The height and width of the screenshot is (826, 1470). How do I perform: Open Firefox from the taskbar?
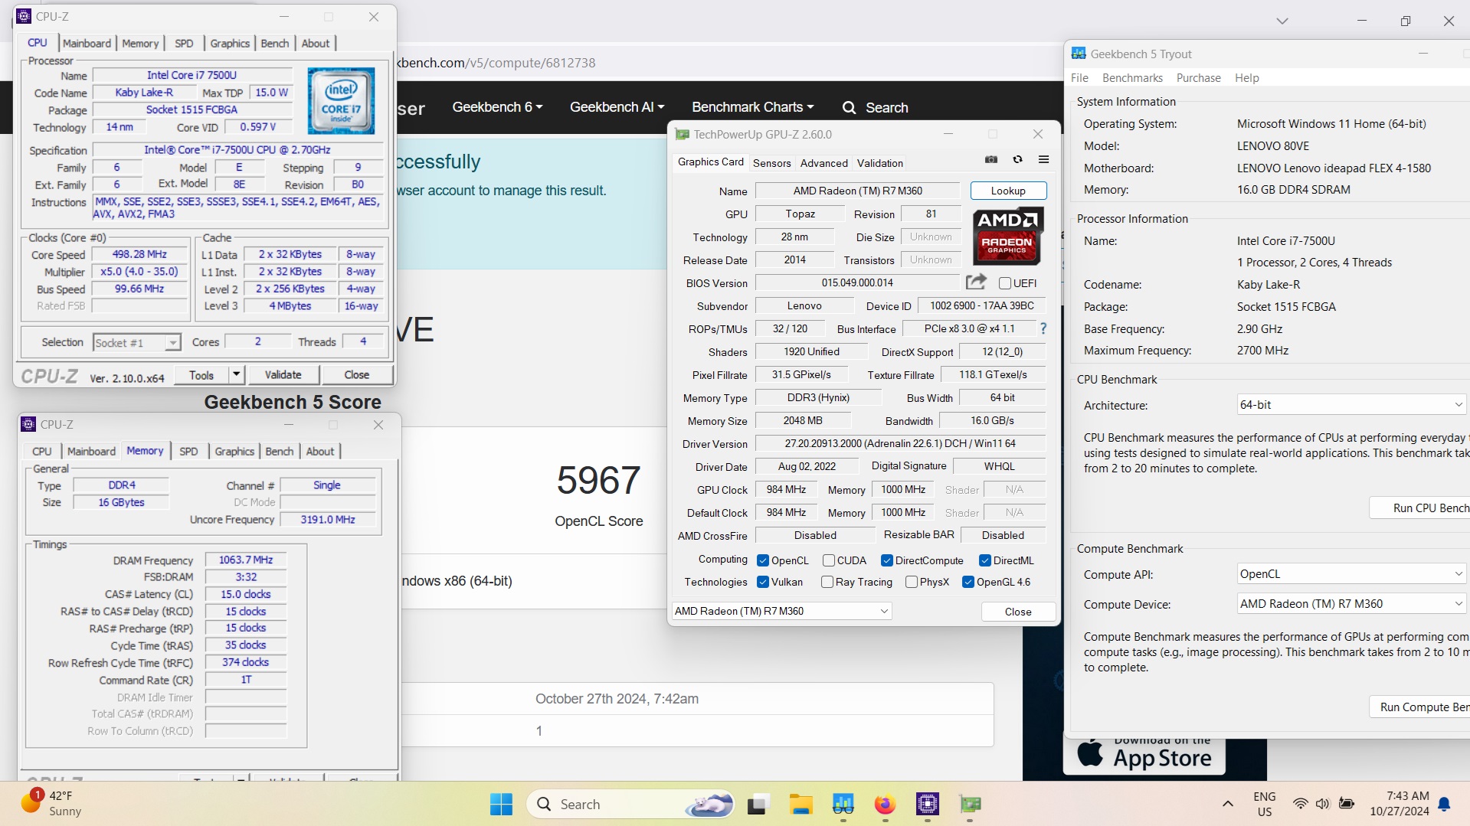click(x=885, y=804)
